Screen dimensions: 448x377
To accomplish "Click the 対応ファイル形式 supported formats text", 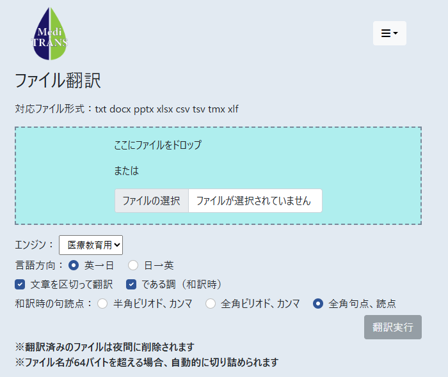I will click(127, 109).
